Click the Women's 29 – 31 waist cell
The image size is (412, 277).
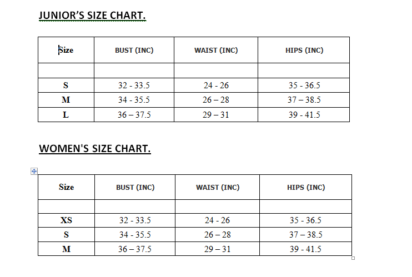tap(217, 249)
